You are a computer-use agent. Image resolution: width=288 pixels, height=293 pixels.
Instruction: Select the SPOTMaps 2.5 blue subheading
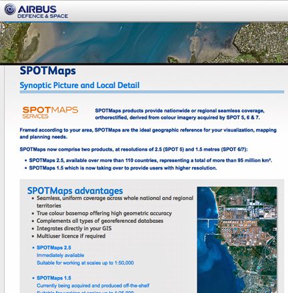54,248
